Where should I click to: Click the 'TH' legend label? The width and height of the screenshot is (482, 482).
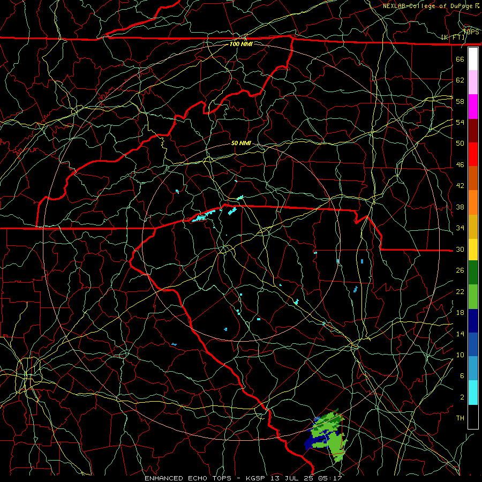click(x=460, y=418)
